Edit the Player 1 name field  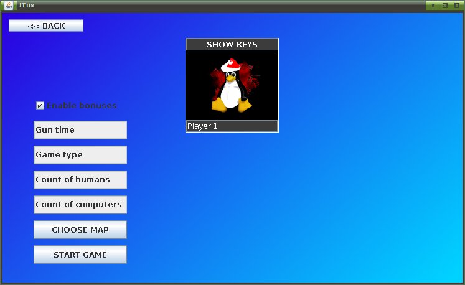[x=232, y=126]
